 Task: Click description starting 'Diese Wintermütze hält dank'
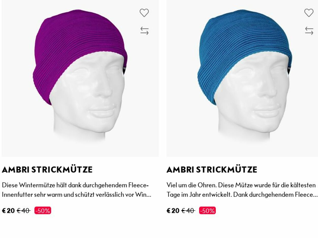point(77,190)
